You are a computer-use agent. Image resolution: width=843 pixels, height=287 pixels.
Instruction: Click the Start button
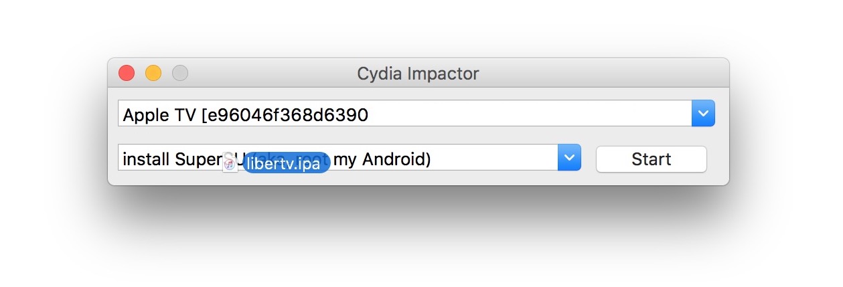(x=651, y=159)
